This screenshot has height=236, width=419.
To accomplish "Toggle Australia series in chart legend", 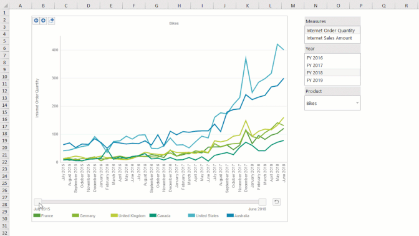I will 238,215.
